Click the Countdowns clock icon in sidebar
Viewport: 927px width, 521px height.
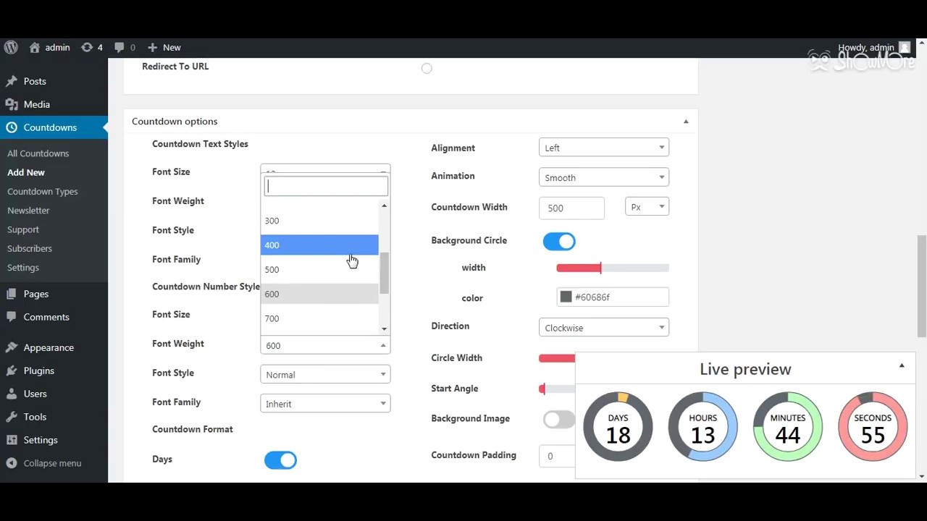coord(12,127)
